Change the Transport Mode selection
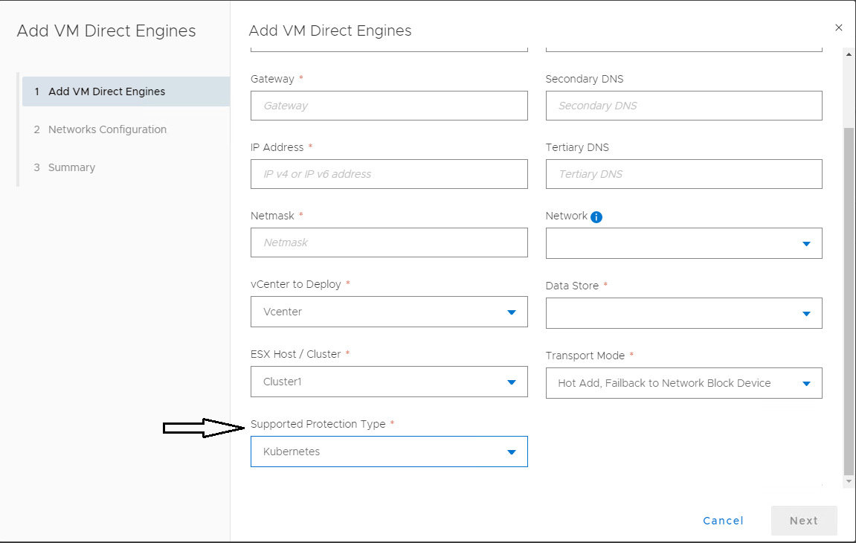856x543 pixels. pyautogui.click(x=683, y=383)
